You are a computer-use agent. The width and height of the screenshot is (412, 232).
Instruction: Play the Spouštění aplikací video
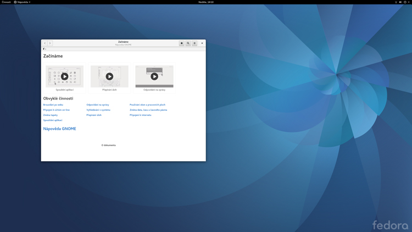65,76
